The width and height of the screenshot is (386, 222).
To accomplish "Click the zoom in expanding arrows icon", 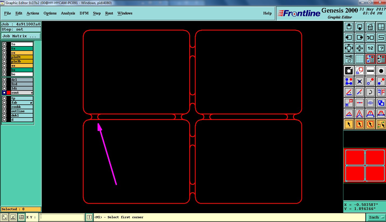I will [349, 48].
